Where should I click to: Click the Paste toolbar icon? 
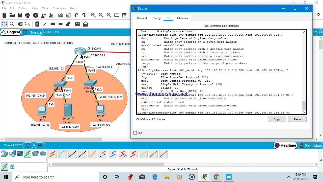(68, 15)
